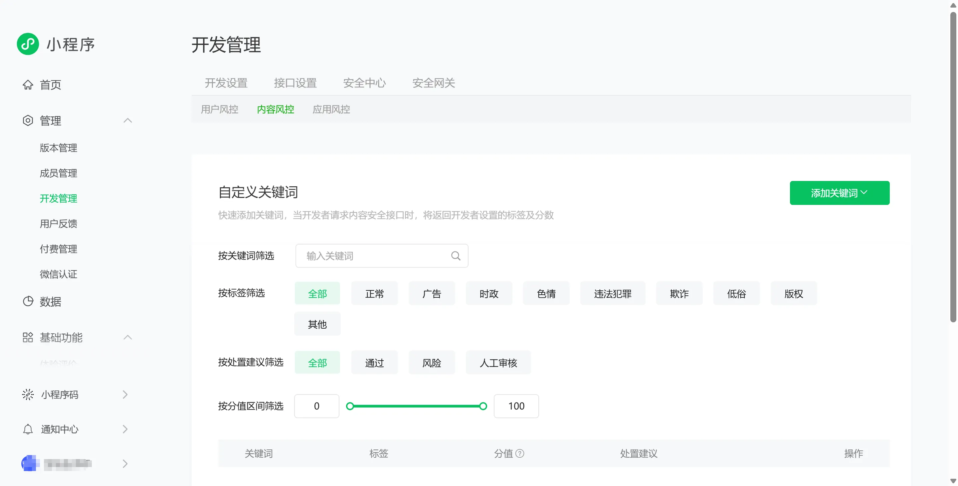Click the right handle of score slider
Viewport: 958px width, 486px height.
click(x=483, y=406)
